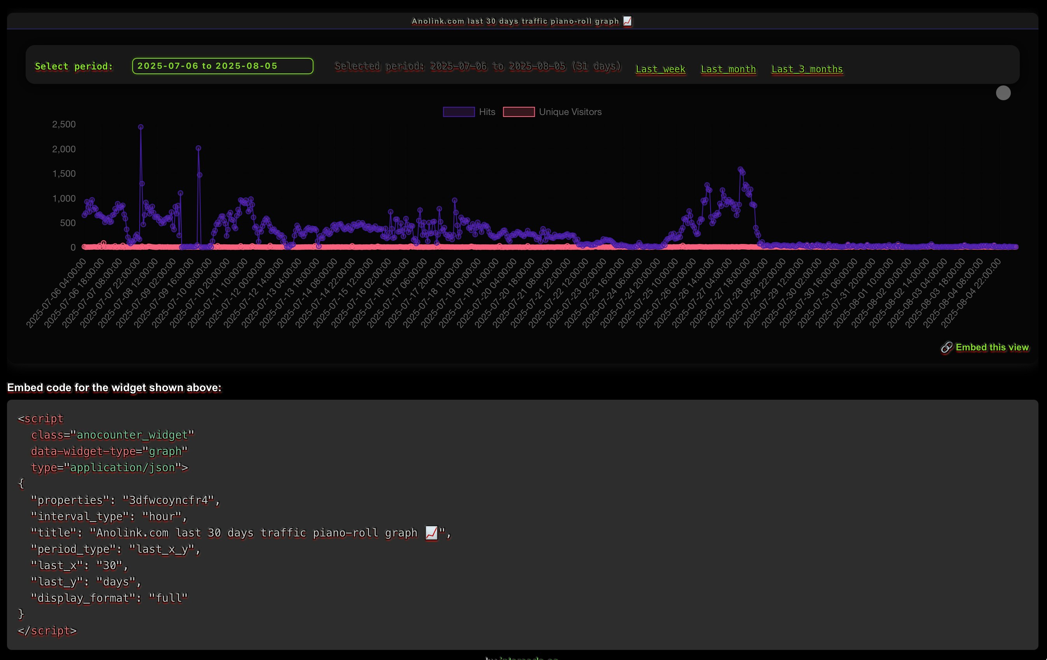The image size is (1047, 660).
Task: Select the Last week period shortcut
Action: tap(660, 69)
